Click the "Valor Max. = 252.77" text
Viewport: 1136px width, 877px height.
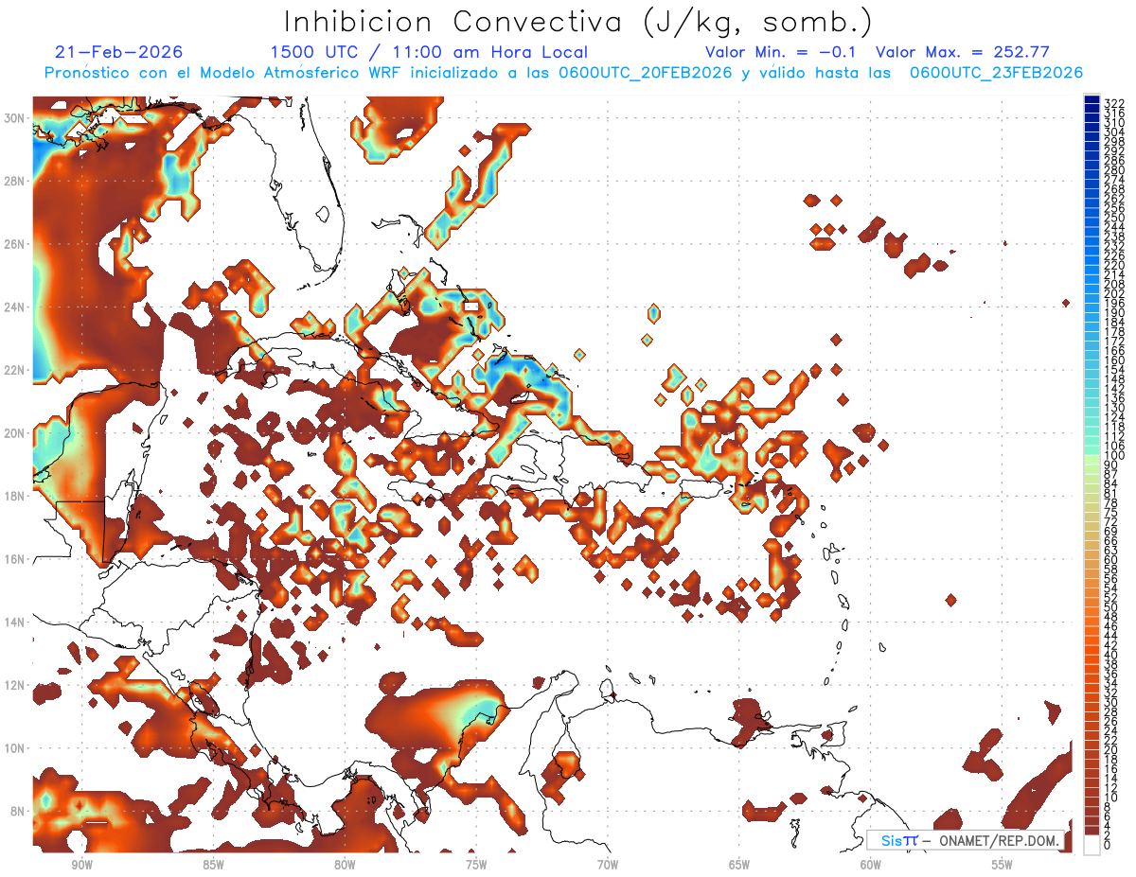pos(963,52)
